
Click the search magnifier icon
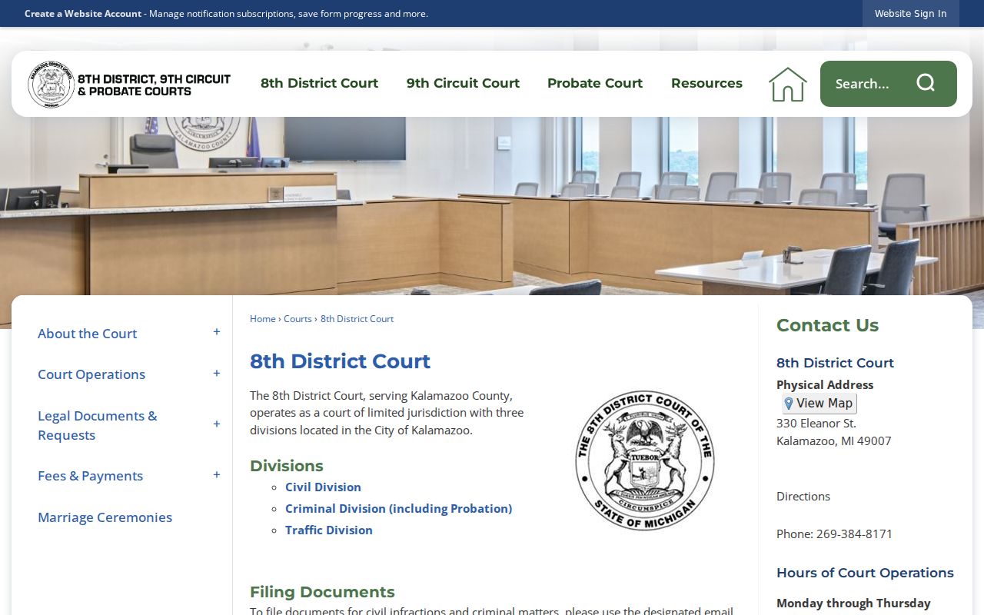click(x=926, y=83)
